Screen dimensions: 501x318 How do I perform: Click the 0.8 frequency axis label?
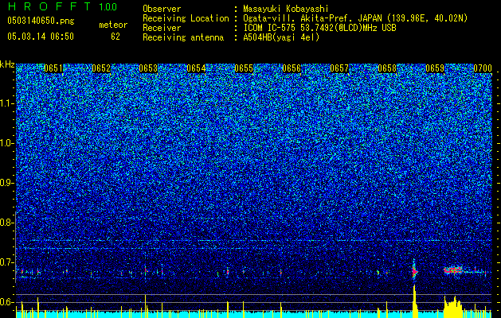click(7, 223)
